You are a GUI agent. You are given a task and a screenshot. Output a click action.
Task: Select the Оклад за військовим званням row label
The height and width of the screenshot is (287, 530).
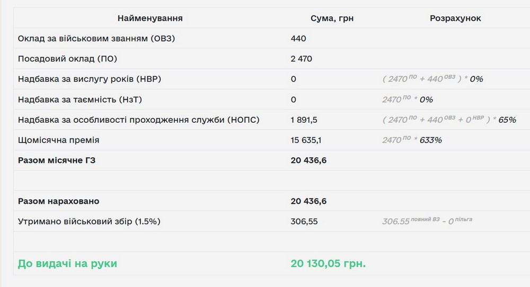(x=96, y=39)
